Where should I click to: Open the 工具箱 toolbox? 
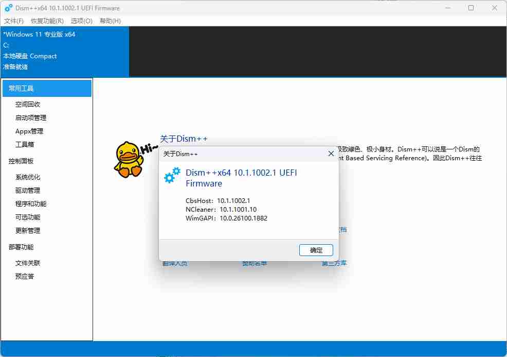coord(26,144)
